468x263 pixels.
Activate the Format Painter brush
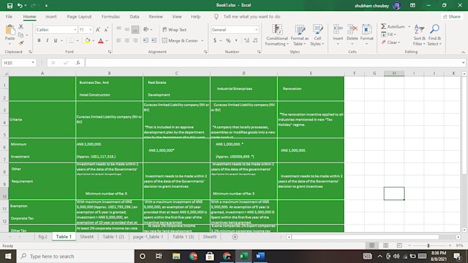tap(21, 43)
